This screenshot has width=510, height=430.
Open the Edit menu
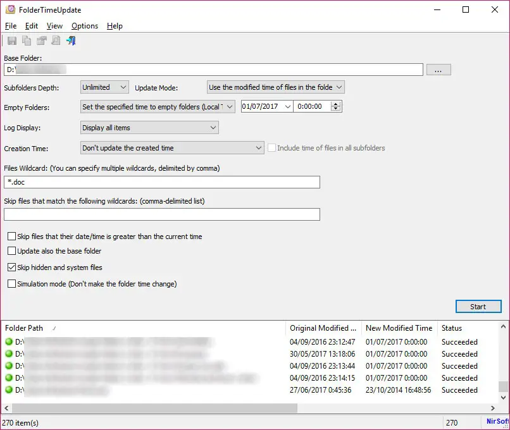pos(32,26)
